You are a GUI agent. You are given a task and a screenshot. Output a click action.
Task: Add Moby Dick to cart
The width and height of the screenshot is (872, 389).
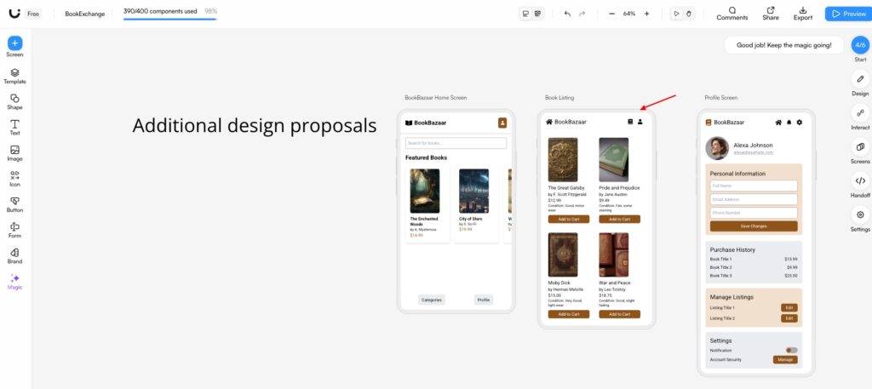click(568, 314)
